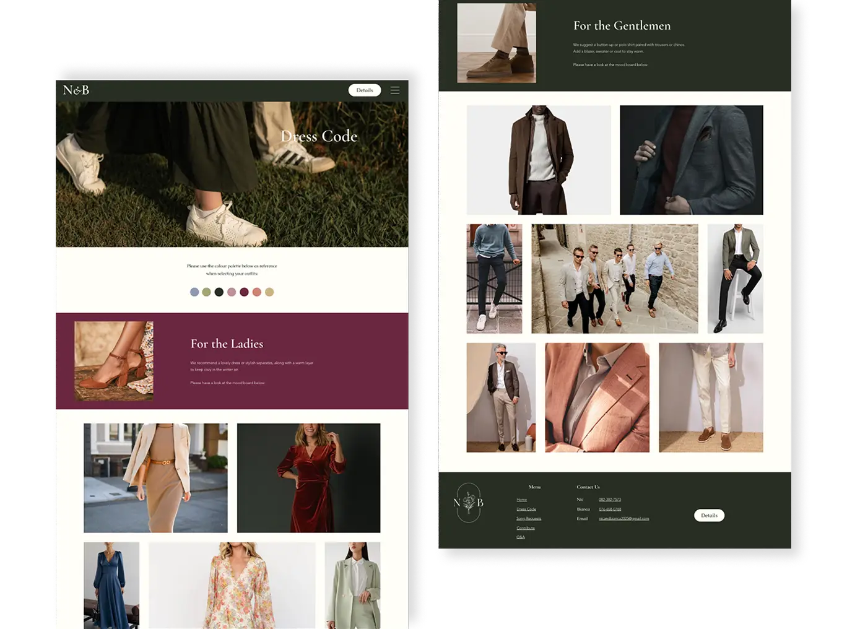Click the N&B floral emblem in the footer
Image resolution: width=847 pixels, height=629 pixels.
469,503
